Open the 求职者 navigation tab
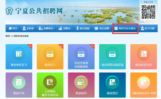 [x=28, y=28]
